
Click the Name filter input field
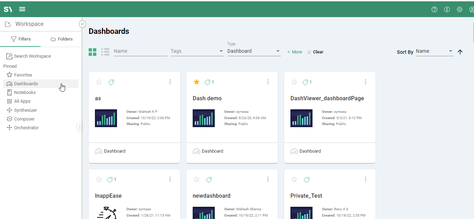coord(140,51)
